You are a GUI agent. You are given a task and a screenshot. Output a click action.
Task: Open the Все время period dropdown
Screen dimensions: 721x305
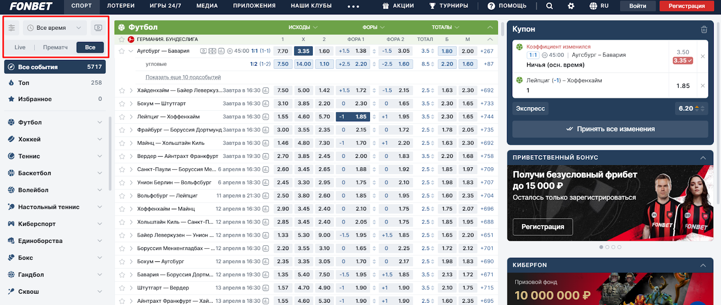click(55, 28)
